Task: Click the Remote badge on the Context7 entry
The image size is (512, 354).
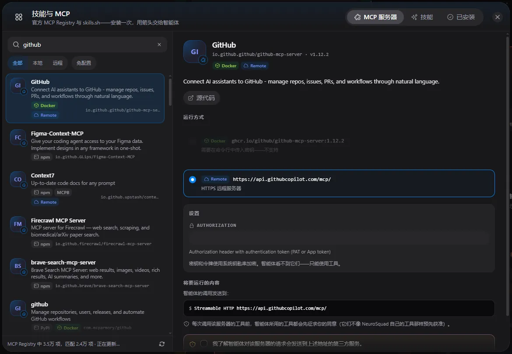Action: pyautogui.click(x=46, y=202)
